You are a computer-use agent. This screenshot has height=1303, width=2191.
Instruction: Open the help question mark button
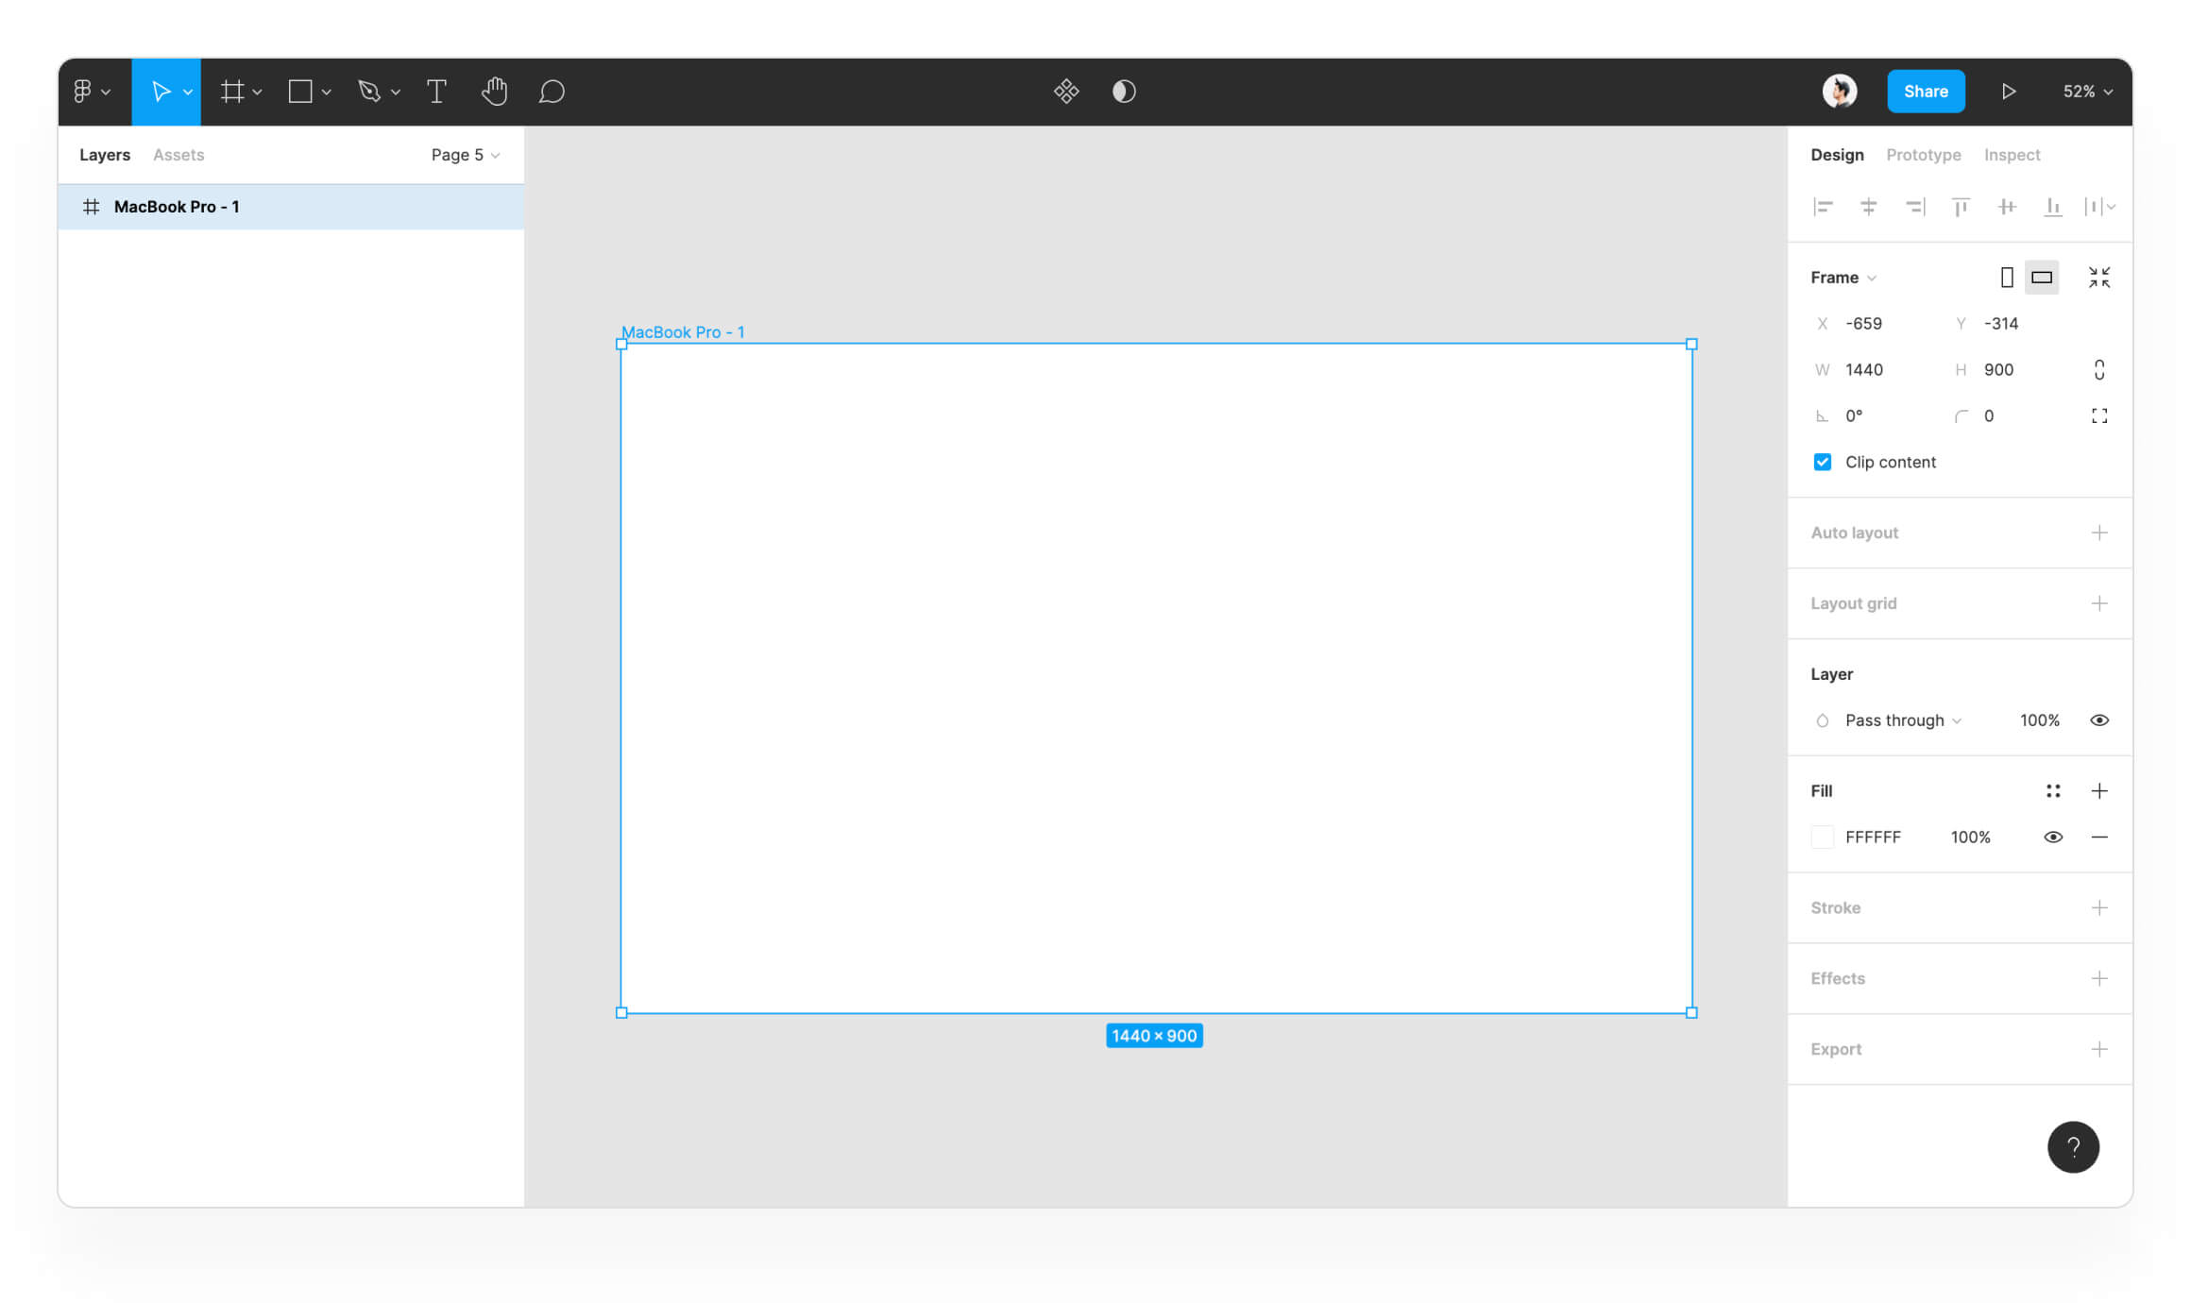(x=2073, y=1146)
